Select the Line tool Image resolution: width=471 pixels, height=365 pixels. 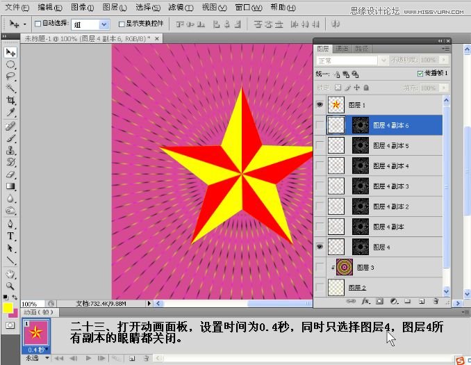point(10,261)
